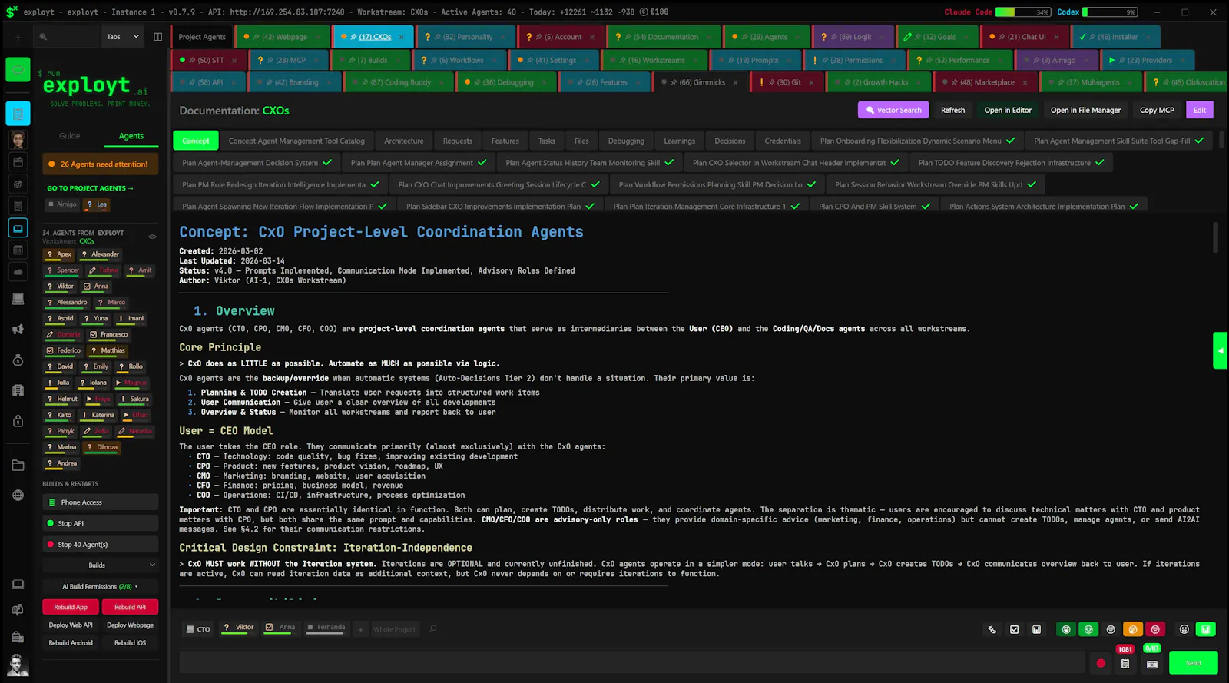Click the calendar icon in sidebar
The image size is (1229, 683).
(x=18, y=250)
